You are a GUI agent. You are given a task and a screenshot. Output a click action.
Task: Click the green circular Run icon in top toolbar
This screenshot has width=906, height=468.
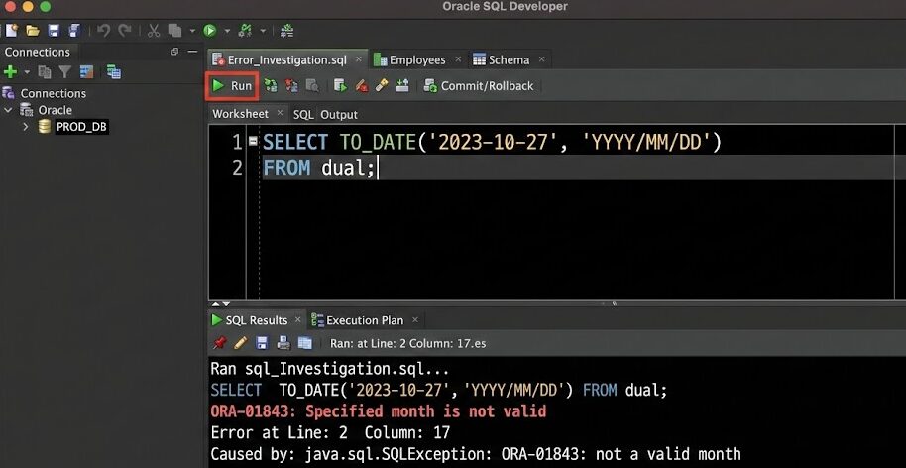[210, 31]
